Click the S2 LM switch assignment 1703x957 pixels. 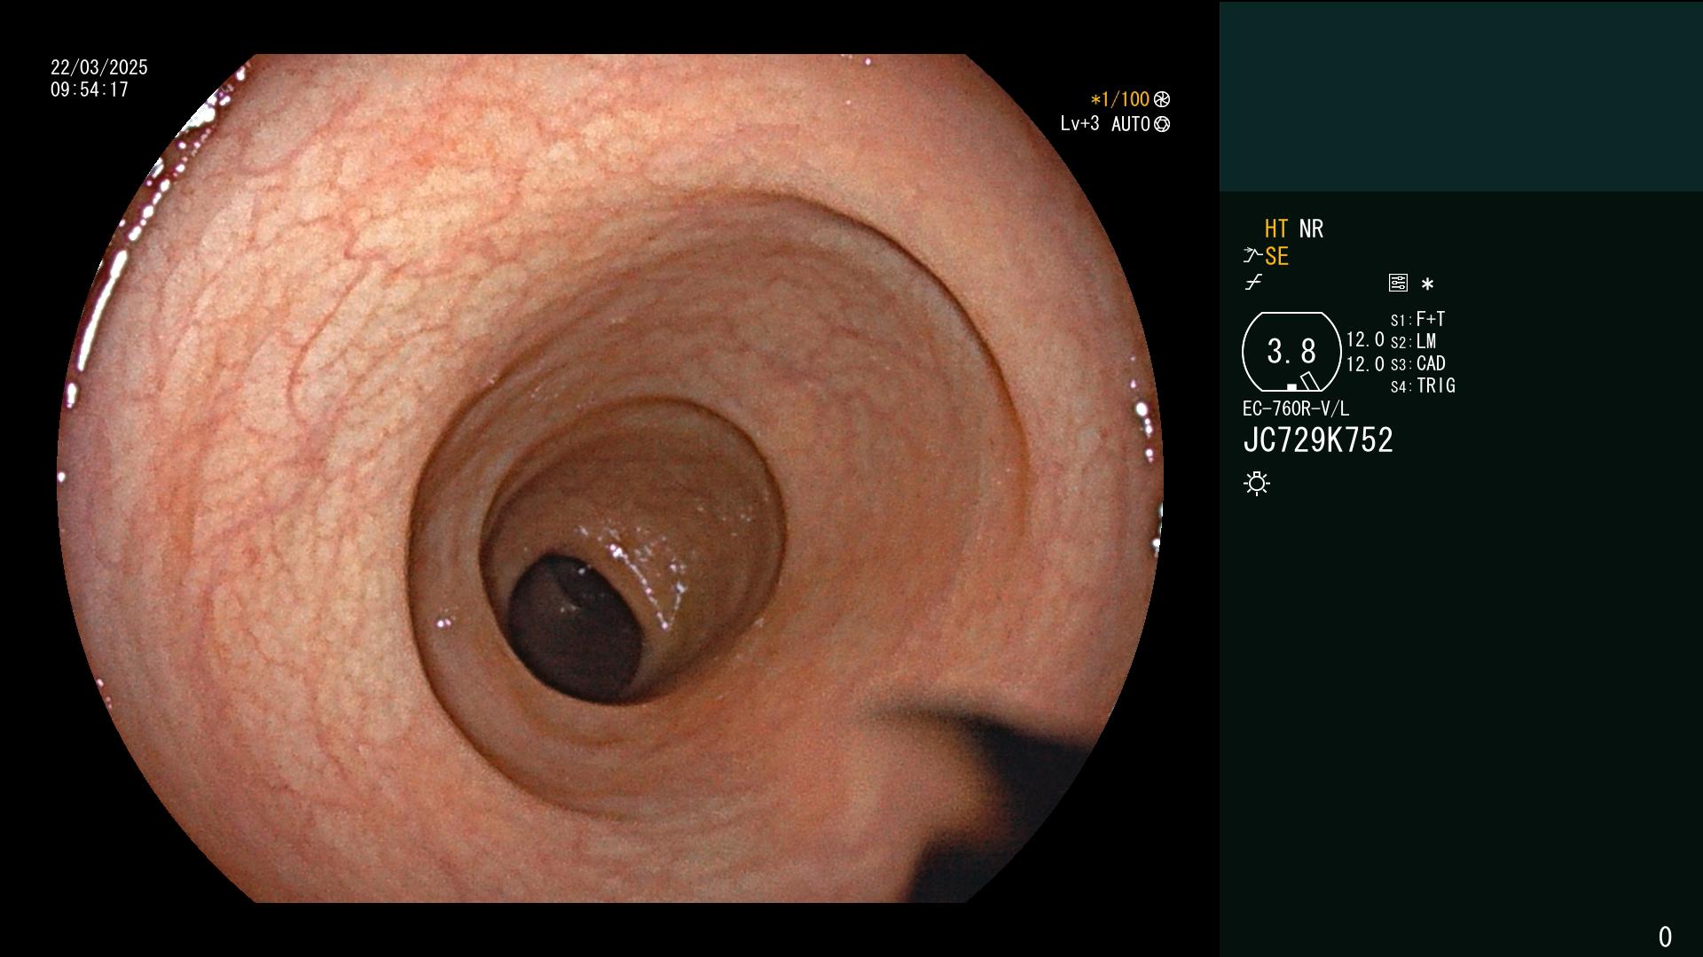click(x=1413, y=341)
